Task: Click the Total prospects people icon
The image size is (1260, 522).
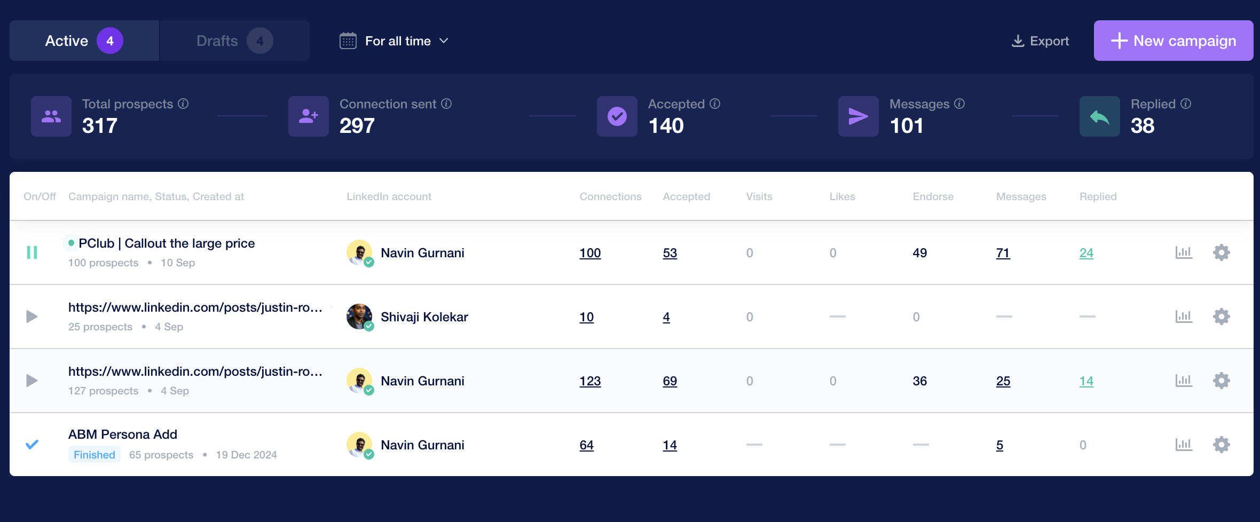Action: pyautogui.click(x=51, y=116)
